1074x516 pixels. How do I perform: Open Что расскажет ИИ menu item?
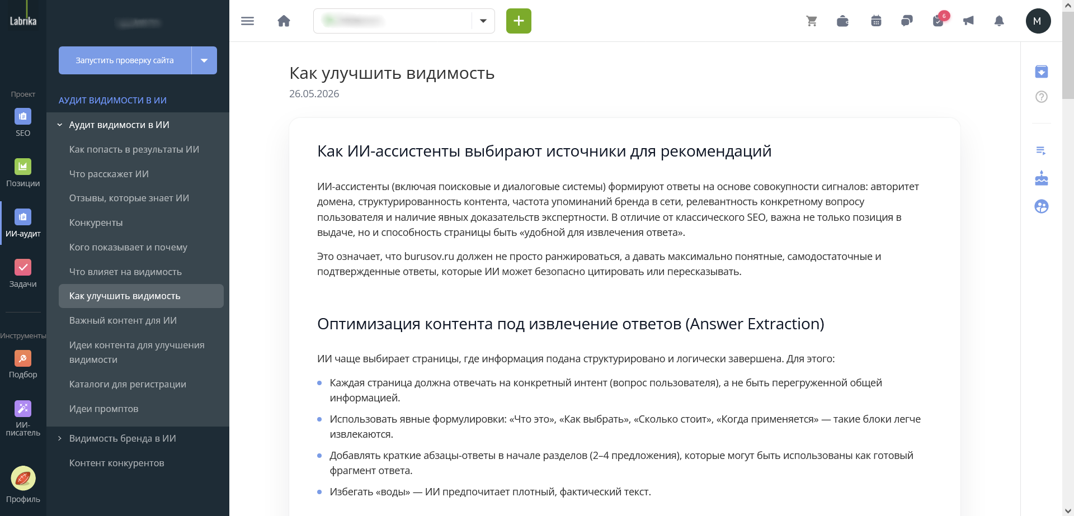(109, 174)
